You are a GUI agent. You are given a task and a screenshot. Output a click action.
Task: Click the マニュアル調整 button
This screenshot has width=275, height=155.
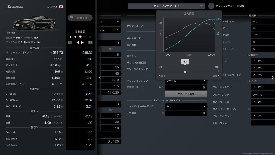tap(186, 94)
